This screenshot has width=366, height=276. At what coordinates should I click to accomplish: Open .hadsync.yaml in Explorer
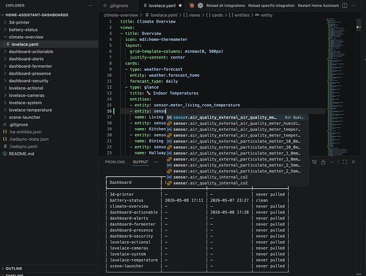(49, 146)
